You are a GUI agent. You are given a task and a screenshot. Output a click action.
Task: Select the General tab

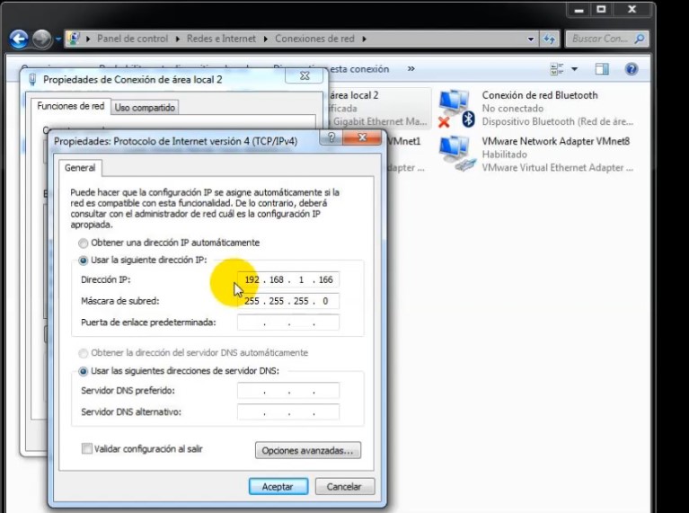[80, 168]
